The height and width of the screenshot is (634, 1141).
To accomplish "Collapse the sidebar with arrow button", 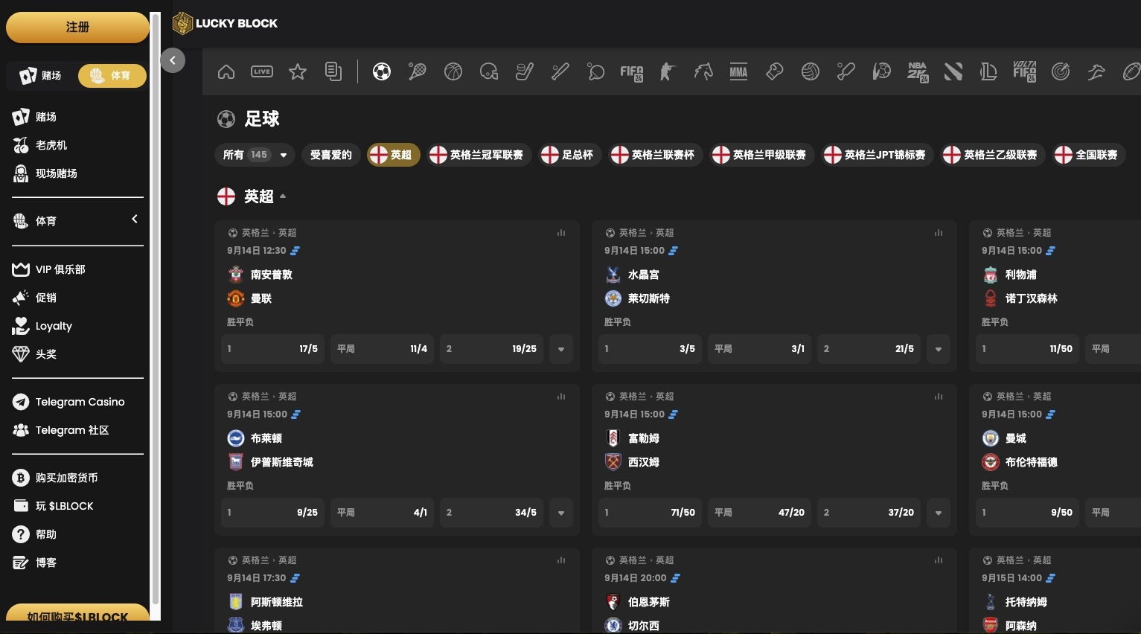I will 173,60.
